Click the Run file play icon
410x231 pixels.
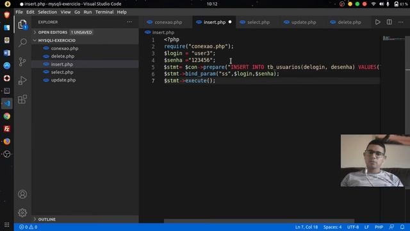point(377,22)
